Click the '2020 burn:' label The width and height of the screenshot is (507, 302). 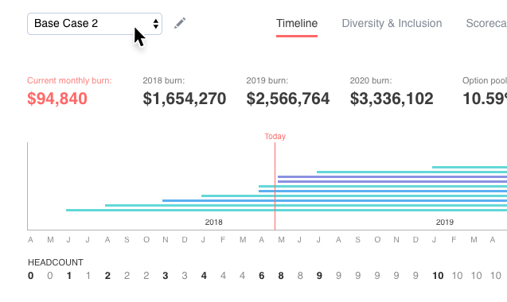pyautogui.click(x=371, y=80)
